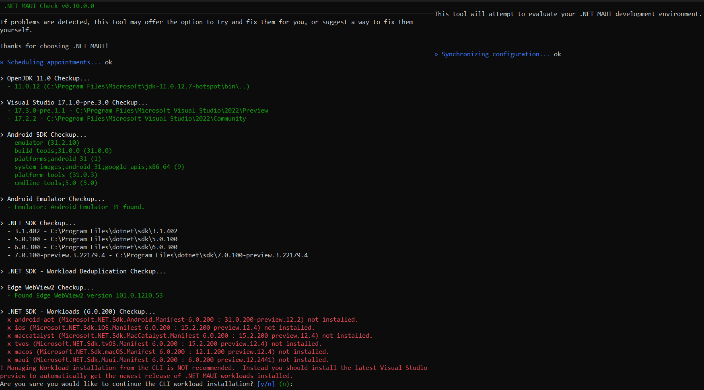The width and height of the screenshot is (704, 390).
Task: Click the 'Thanks for choosing .NET MAUI!' line
Action: [x=54, y=46]
